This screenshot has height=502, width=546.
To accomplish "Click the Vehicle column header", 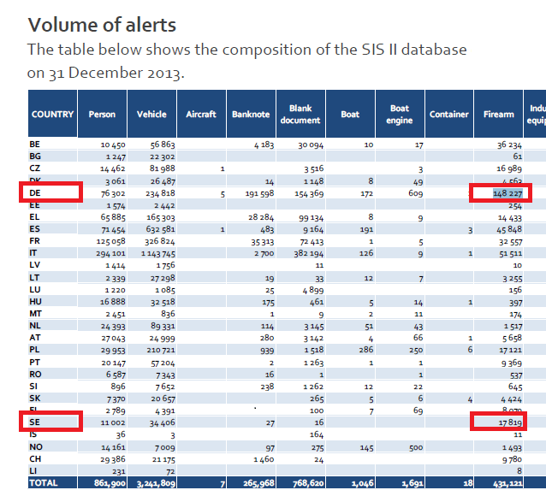I will (x=151, y=115).
